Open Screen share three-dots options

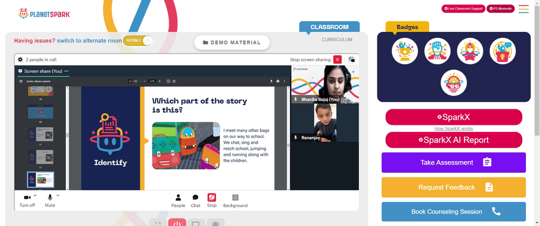click(x=66, y=71)
